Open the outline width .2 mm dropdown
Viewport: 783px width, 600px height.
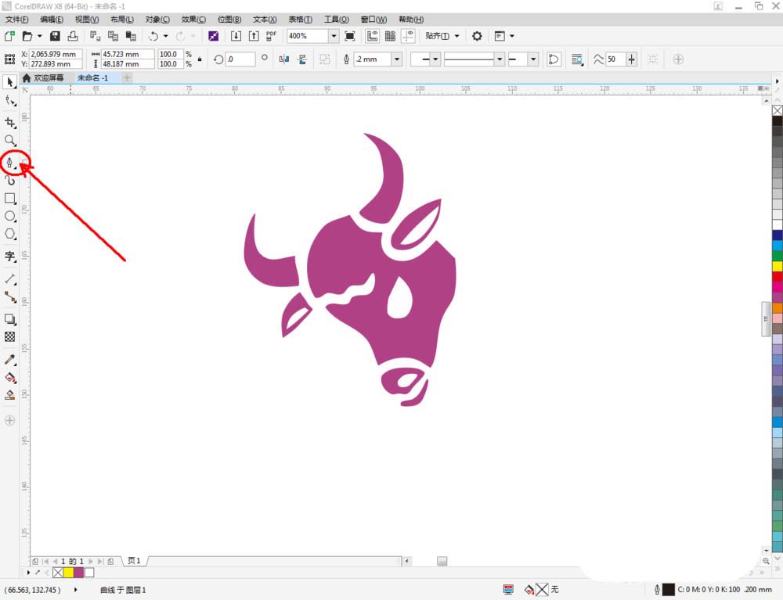(396, 59)
